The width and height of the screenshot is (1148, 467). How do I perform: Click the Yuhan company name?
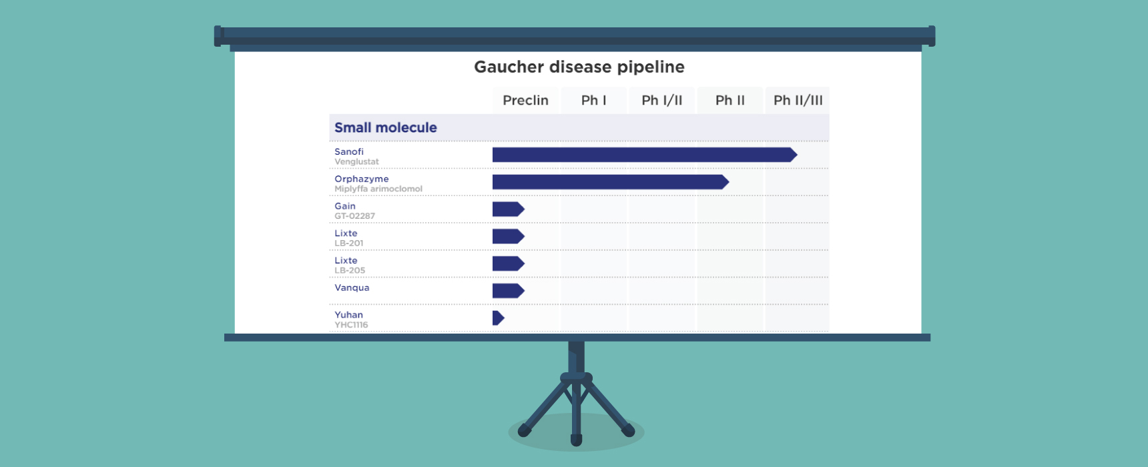pyautogui.click(x=348, y=315)
